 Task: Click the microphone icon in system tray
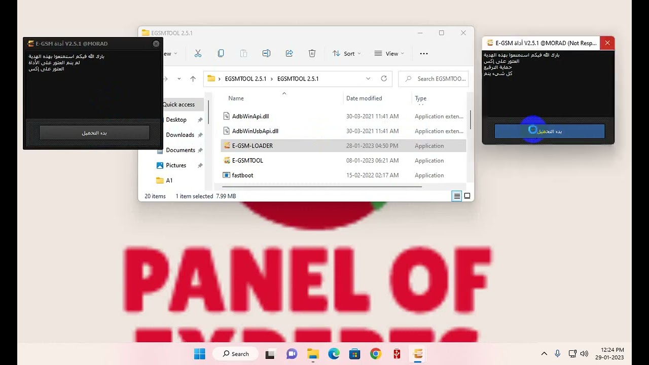coord(558,353)
